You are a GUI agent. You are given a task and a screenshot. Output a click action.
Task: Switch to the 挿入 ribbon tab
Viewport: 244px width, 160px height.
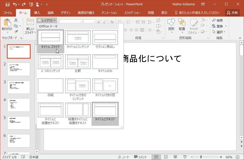(x=37, y=13)
